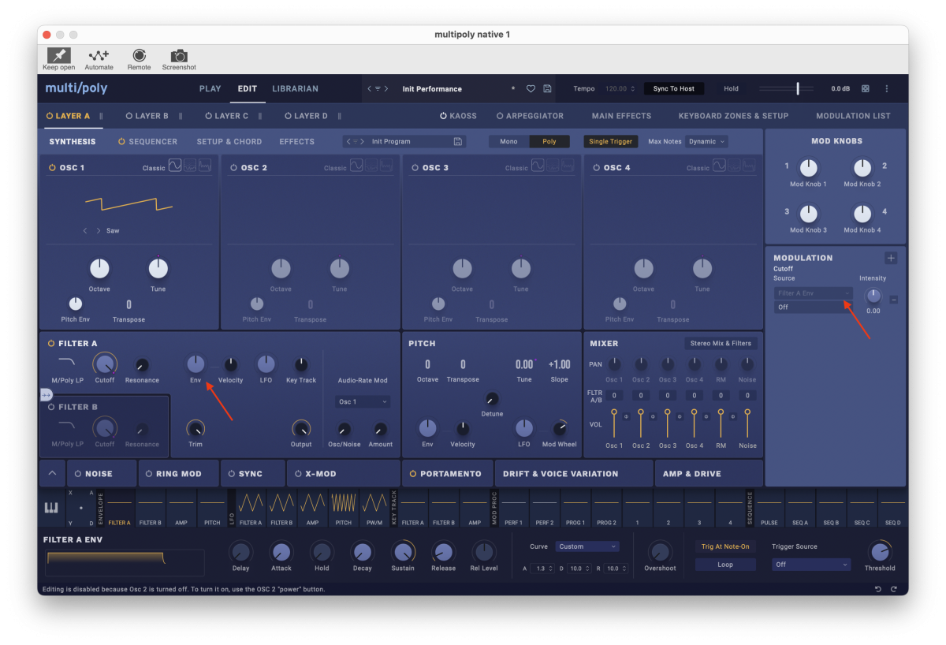Enable the Filter B power button

pyautogui.click(x=52, y=407)
